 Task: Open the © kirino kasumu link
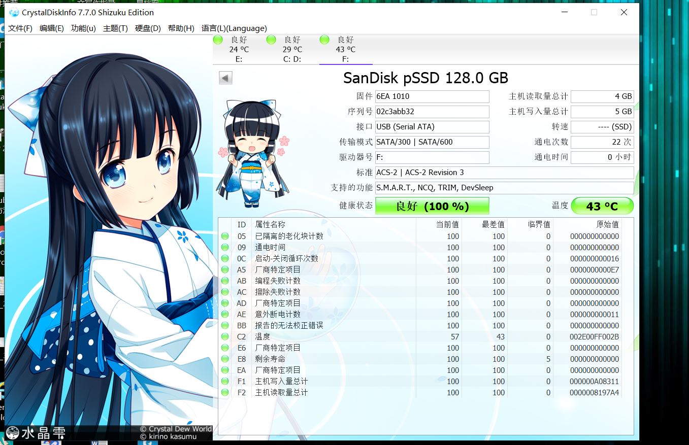pos(168,437)
